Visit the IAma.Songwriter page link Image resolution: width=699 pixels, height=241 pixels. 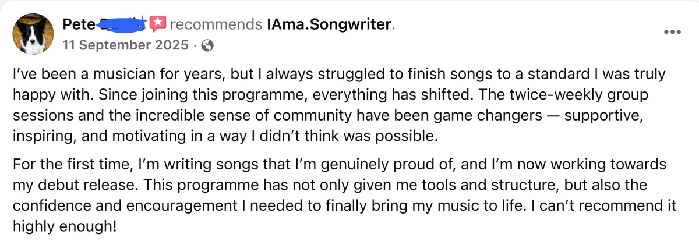(329, 24)
